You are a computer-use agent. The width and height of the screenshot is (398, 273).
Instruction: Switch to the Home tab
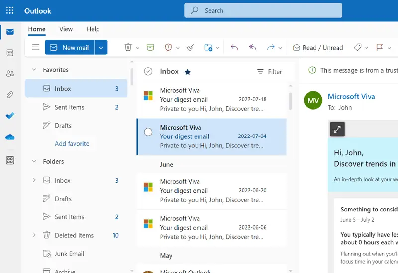pyautogui.click(x=37, y=29)
